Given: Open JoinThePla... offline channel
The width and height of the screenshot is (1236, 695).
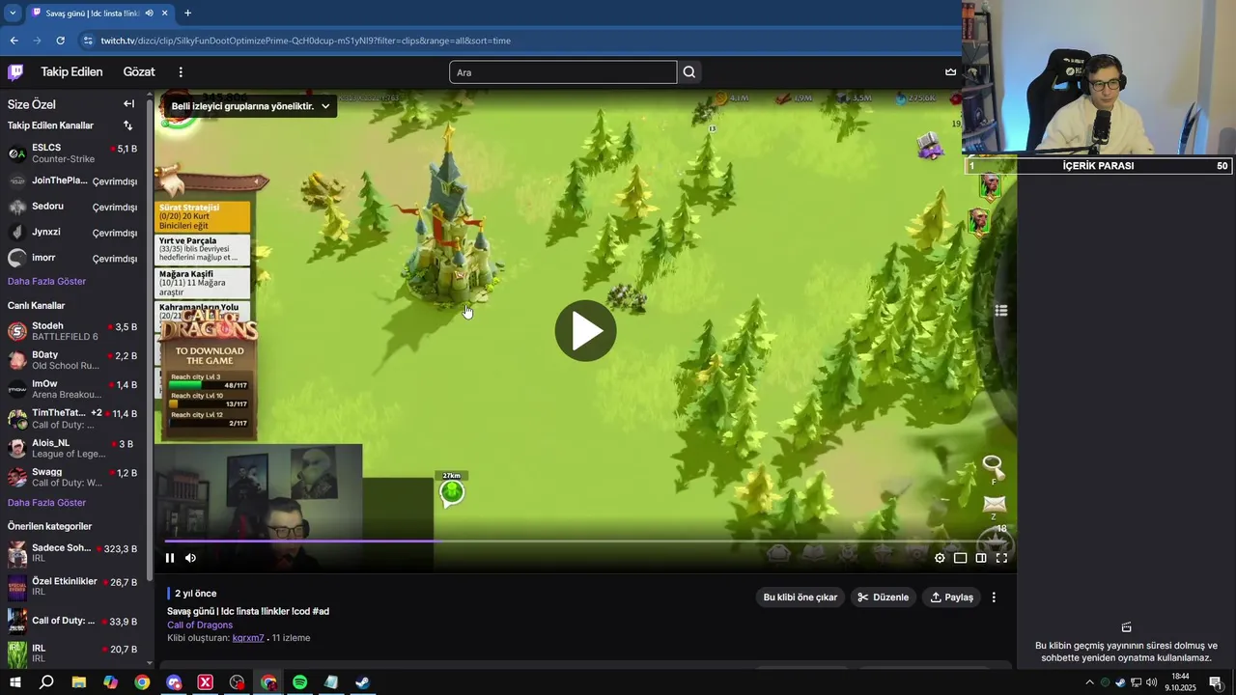Looking at the screenshot, I should [x=74, y=181].
